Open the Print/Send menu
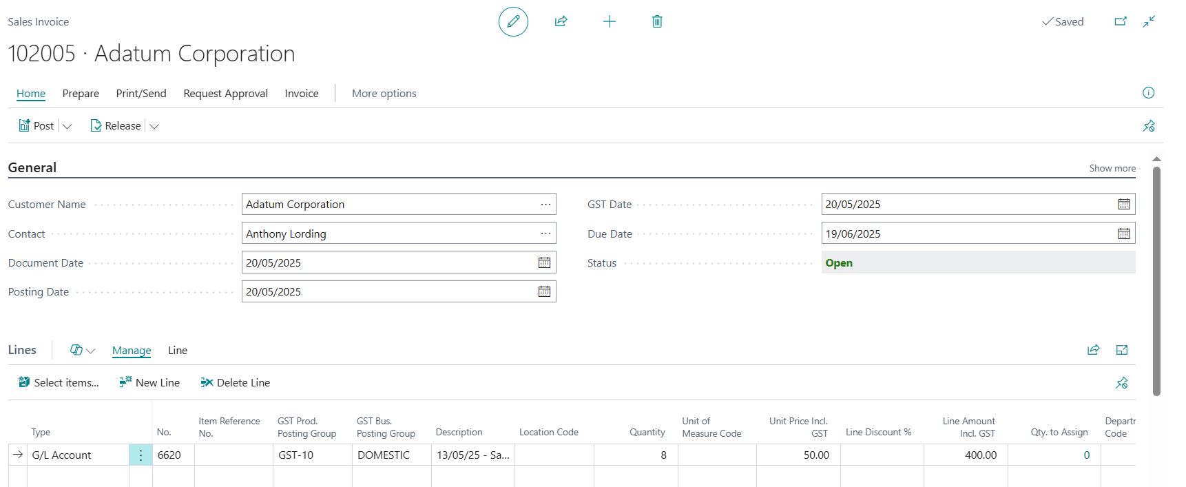Viewport: 1186px width, 487px height. (x=141, y=94)
